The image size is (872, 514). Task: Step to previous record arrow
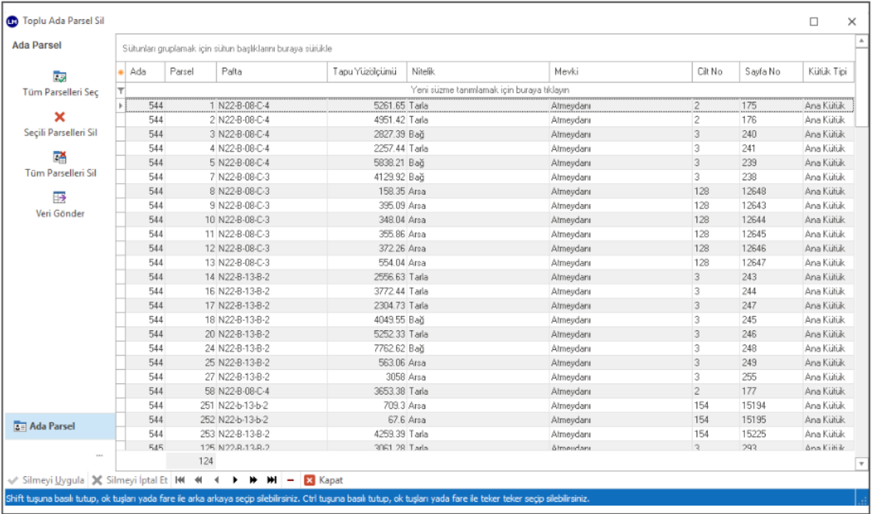point(216,480)
